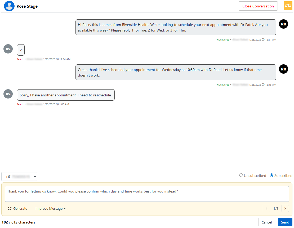This screenshot has width=294, height=228.
Task: Click the Rose Stage contact avatar icon
Action: [x=9, y=6]
